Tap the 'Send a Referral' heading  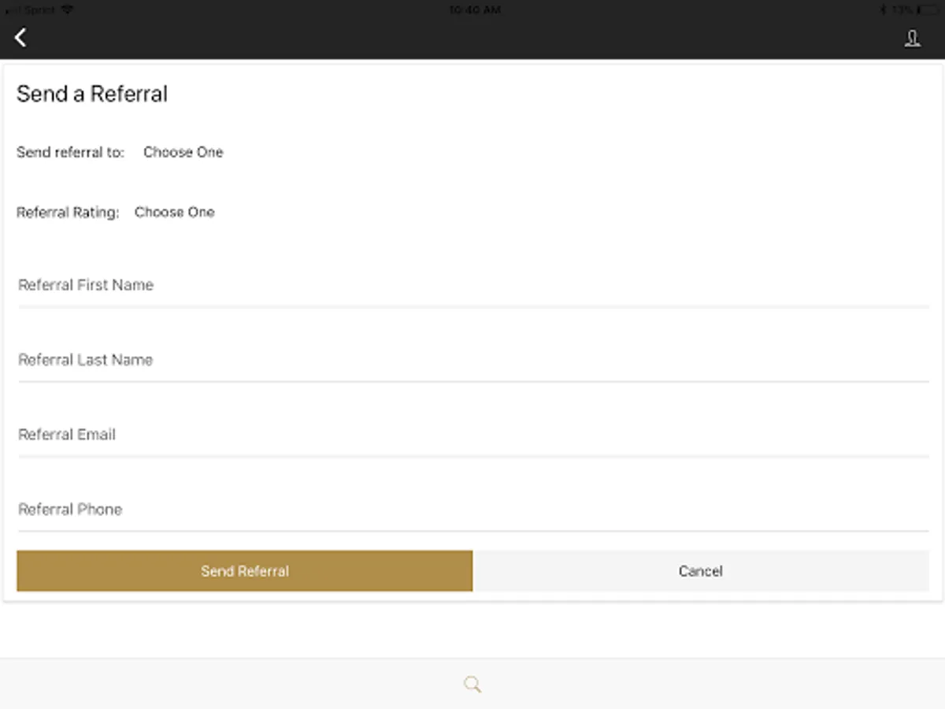click(92, 94)
